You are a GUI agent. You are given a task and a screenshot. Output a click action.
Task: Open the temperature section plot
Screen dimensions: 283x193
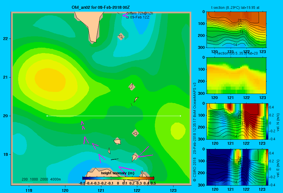(236, 30)
